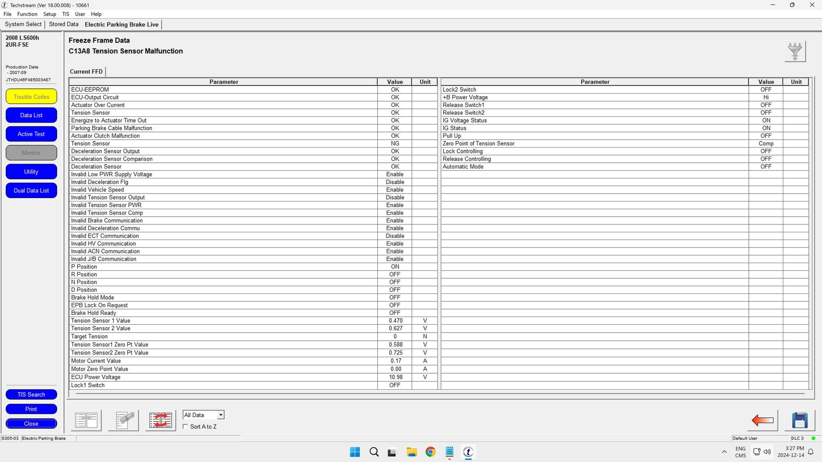Click the clock date in taskbar
This screenshot has width=822, height=462.
click(791, 452)
